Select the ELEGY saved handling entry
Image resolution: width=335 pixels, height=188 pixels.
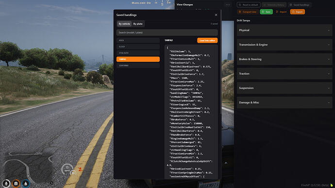[x=138, y=47]
